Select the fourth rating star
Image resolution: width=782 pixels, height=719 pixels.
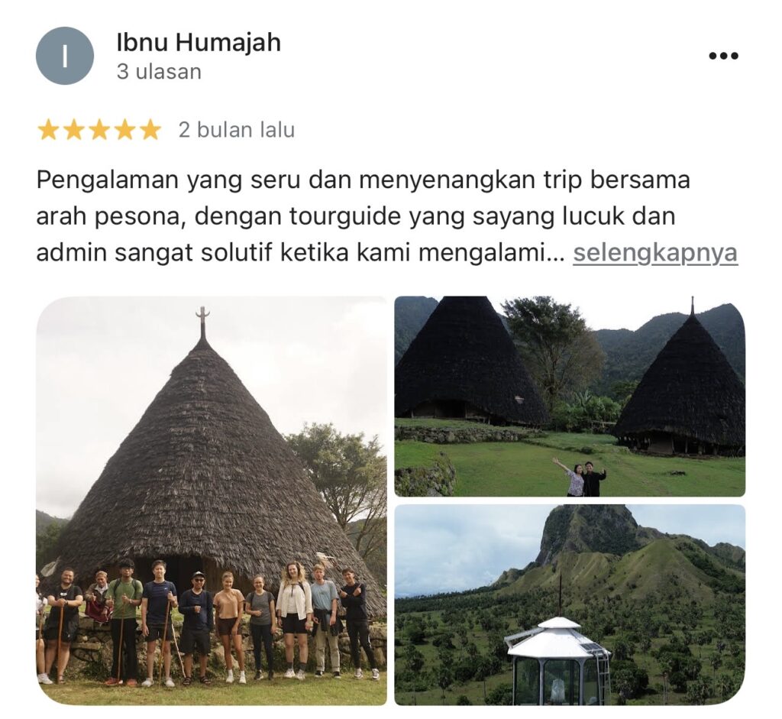[x=124, y=130]
